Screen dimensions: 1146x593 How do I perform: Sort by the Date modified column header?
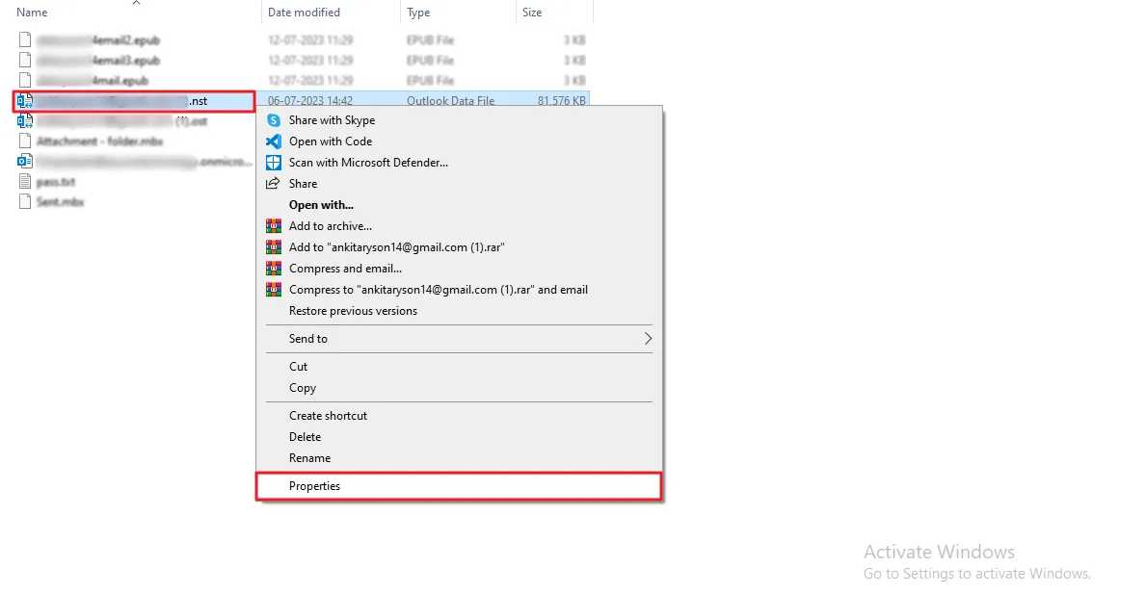coord(304,13)
